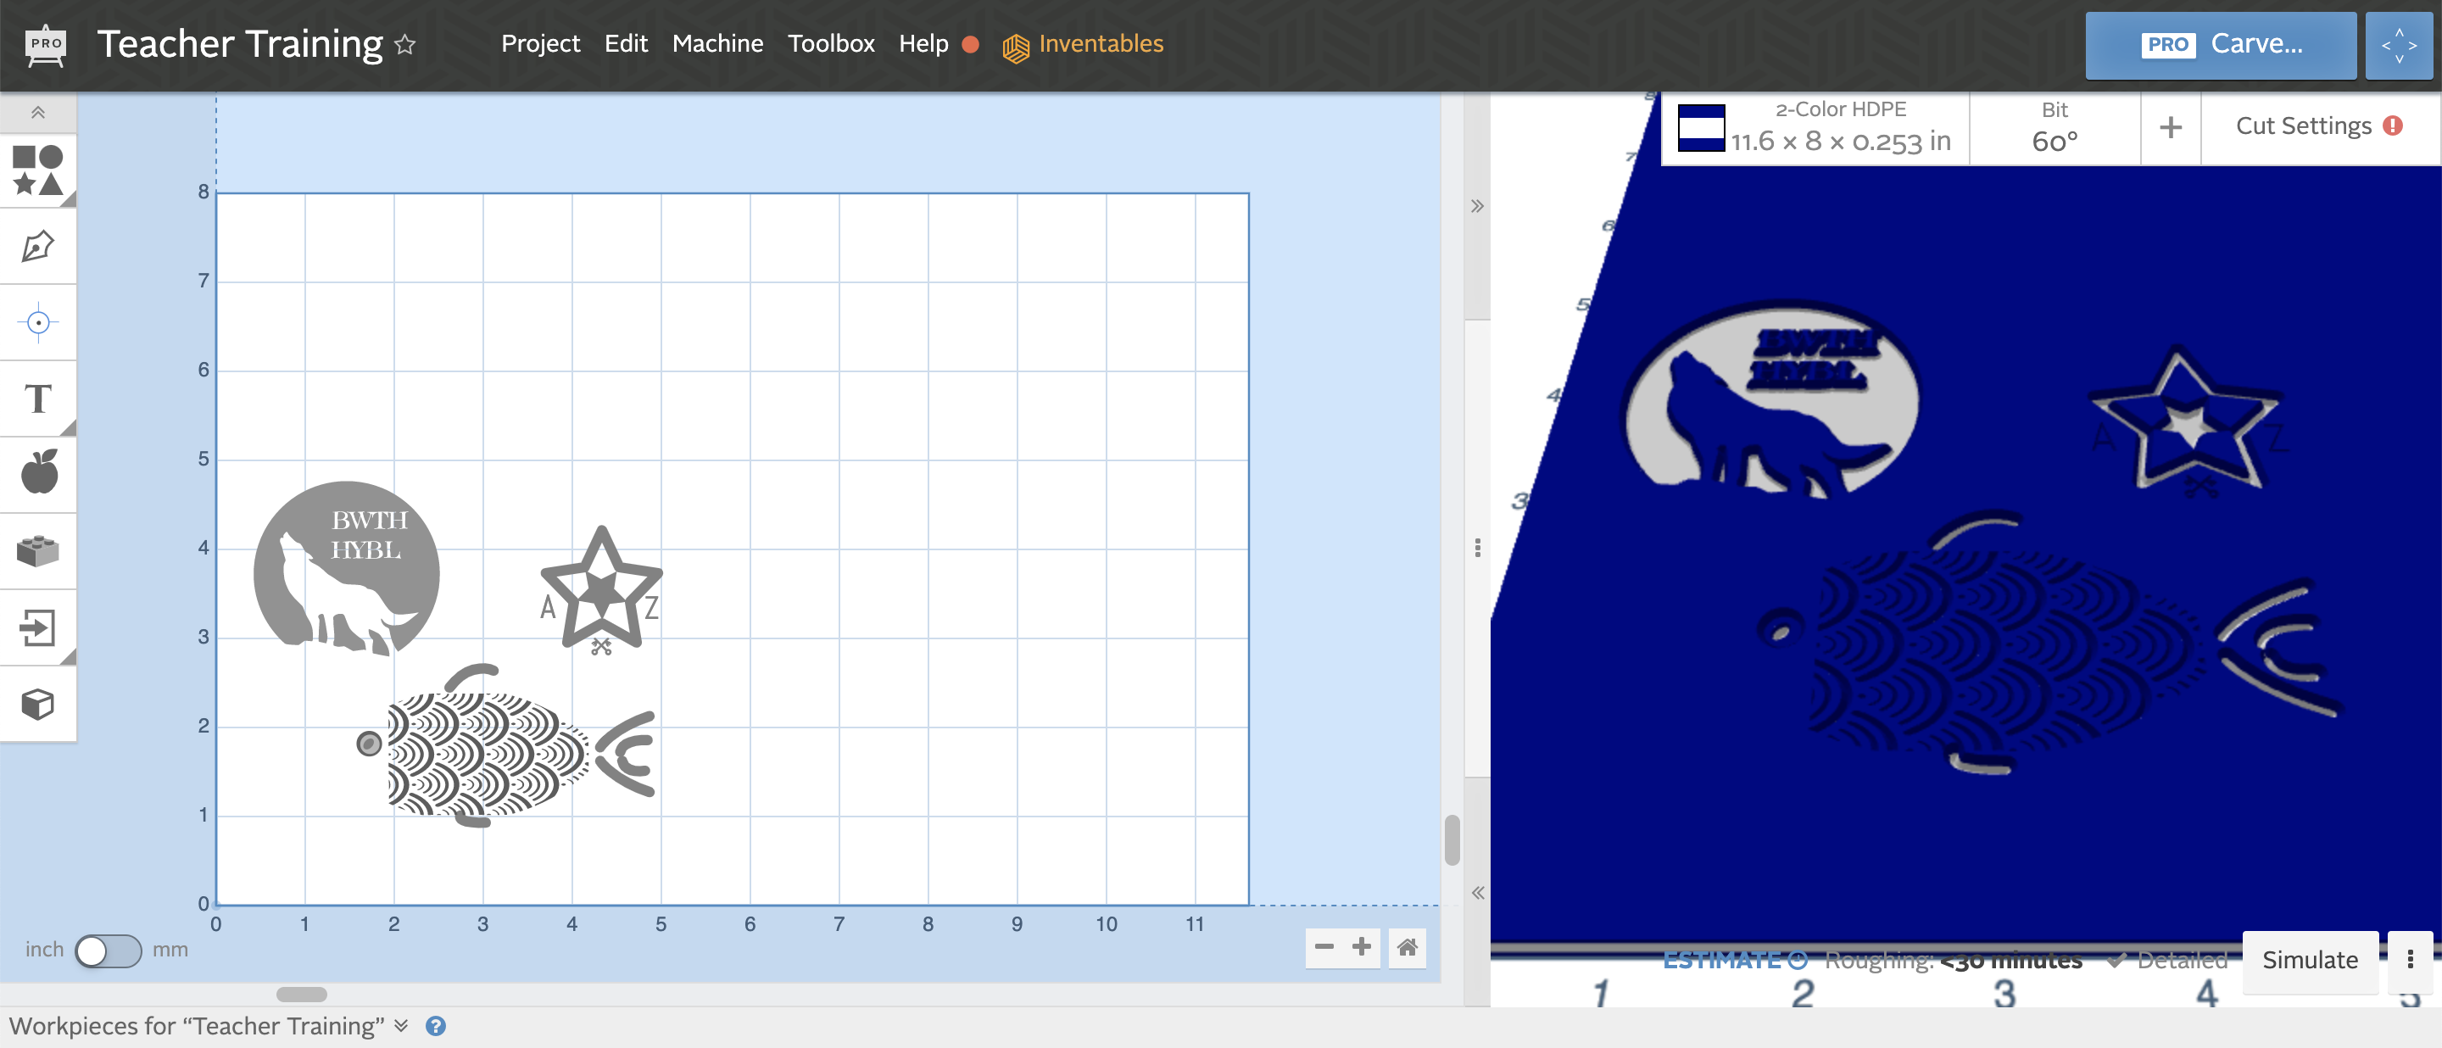Collapse the left toolbar with double chevron
The width and height of the screenshot is (2442, 1048).
click(x=38, y=112)
